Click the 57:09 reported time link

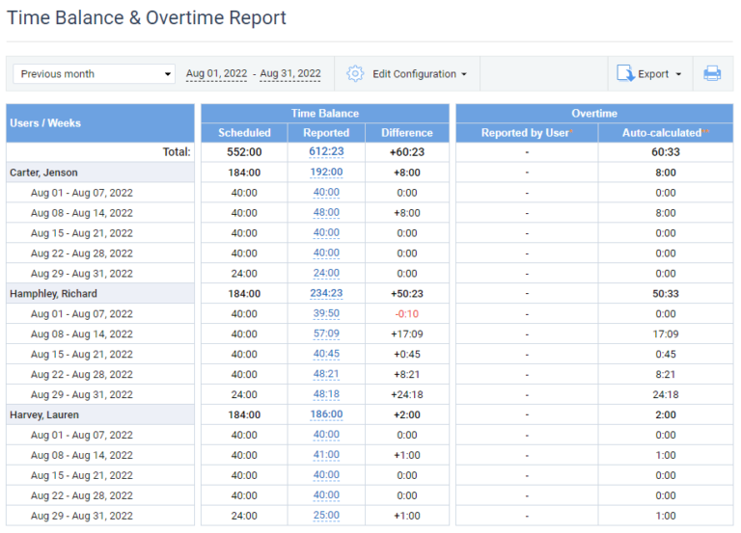(326, 334)
